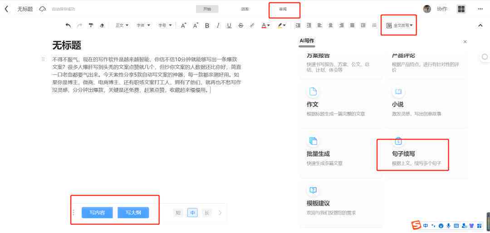The image size is (490, 233).
Task: Open the 正文 paragraph style dropdown
Action: click(x=122, y=25)
